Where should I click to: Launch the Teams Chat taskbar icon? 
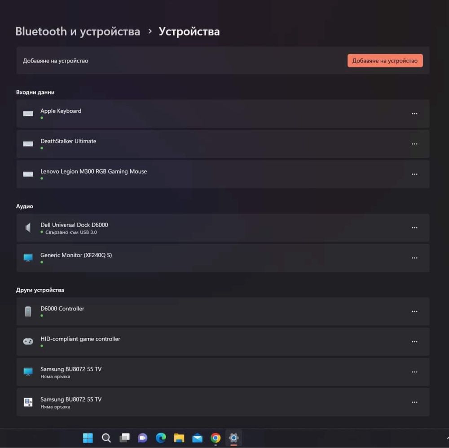point(143,438)
